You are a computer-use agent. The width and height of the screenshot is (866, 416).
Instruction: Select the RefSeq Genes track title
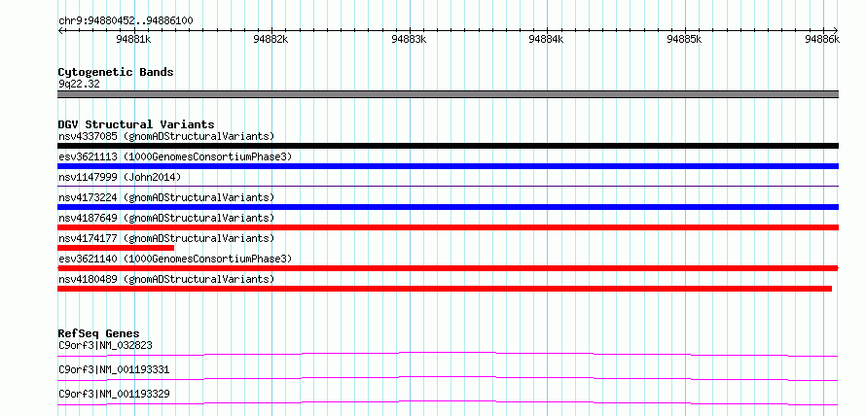99,333
